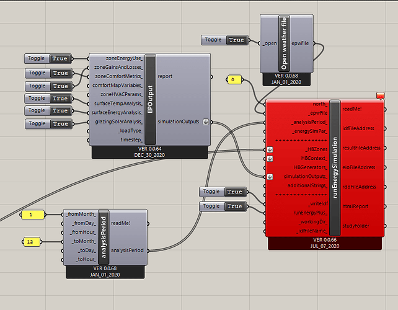Click the htmlReport output on runEnergySimulation

click(355, 206)
